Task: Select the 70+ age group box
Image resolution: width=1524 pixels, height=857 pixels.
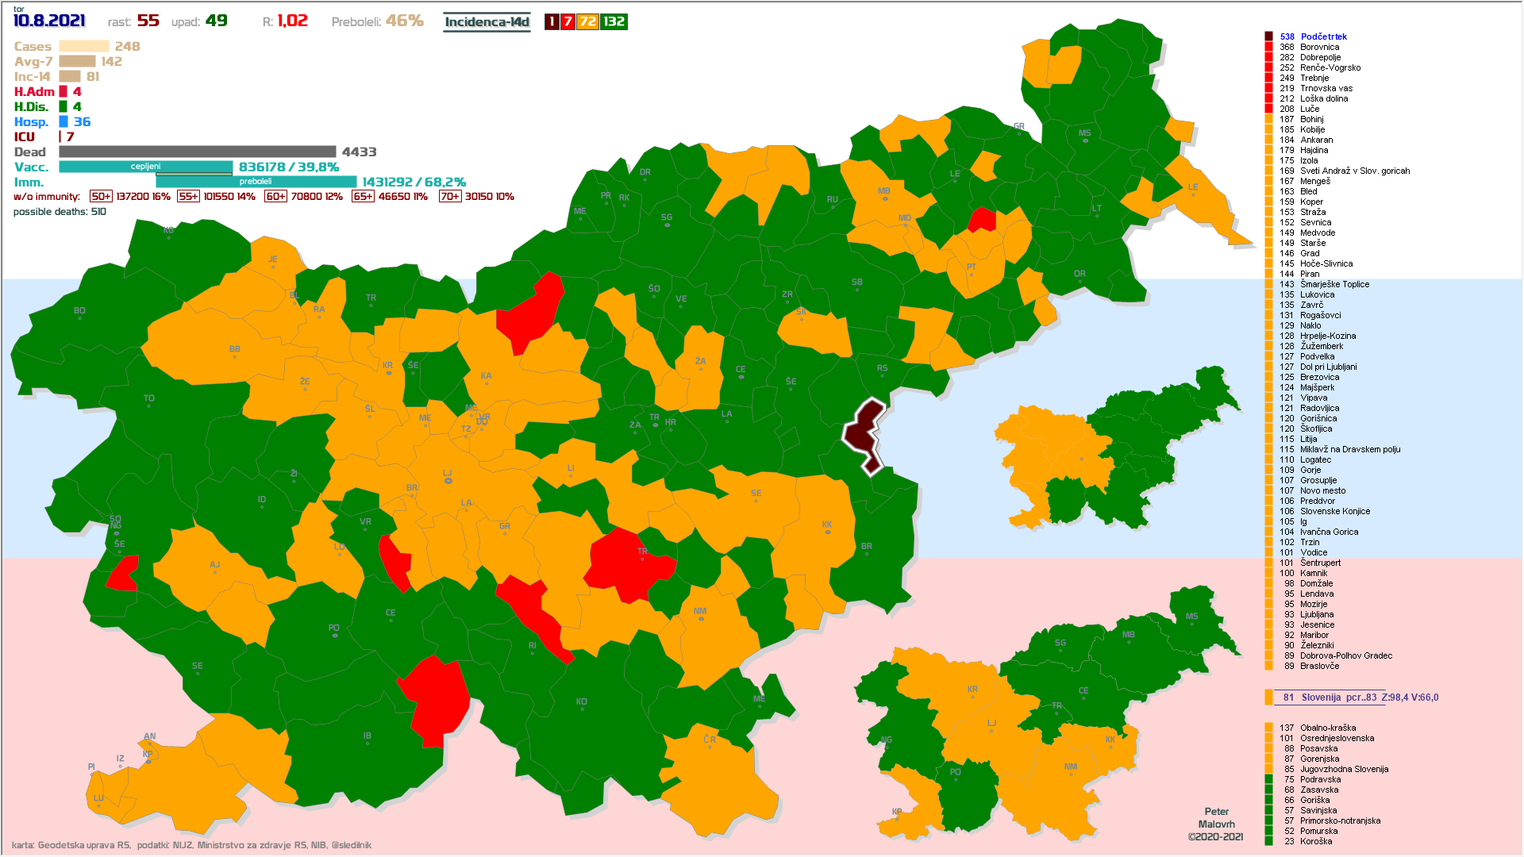Action: tap(450, 197)
